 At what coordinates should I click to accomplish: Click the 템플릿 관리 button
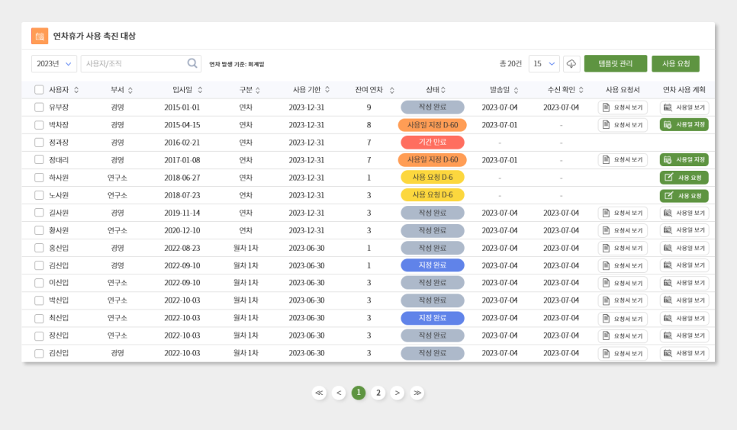tap(615, 63)
